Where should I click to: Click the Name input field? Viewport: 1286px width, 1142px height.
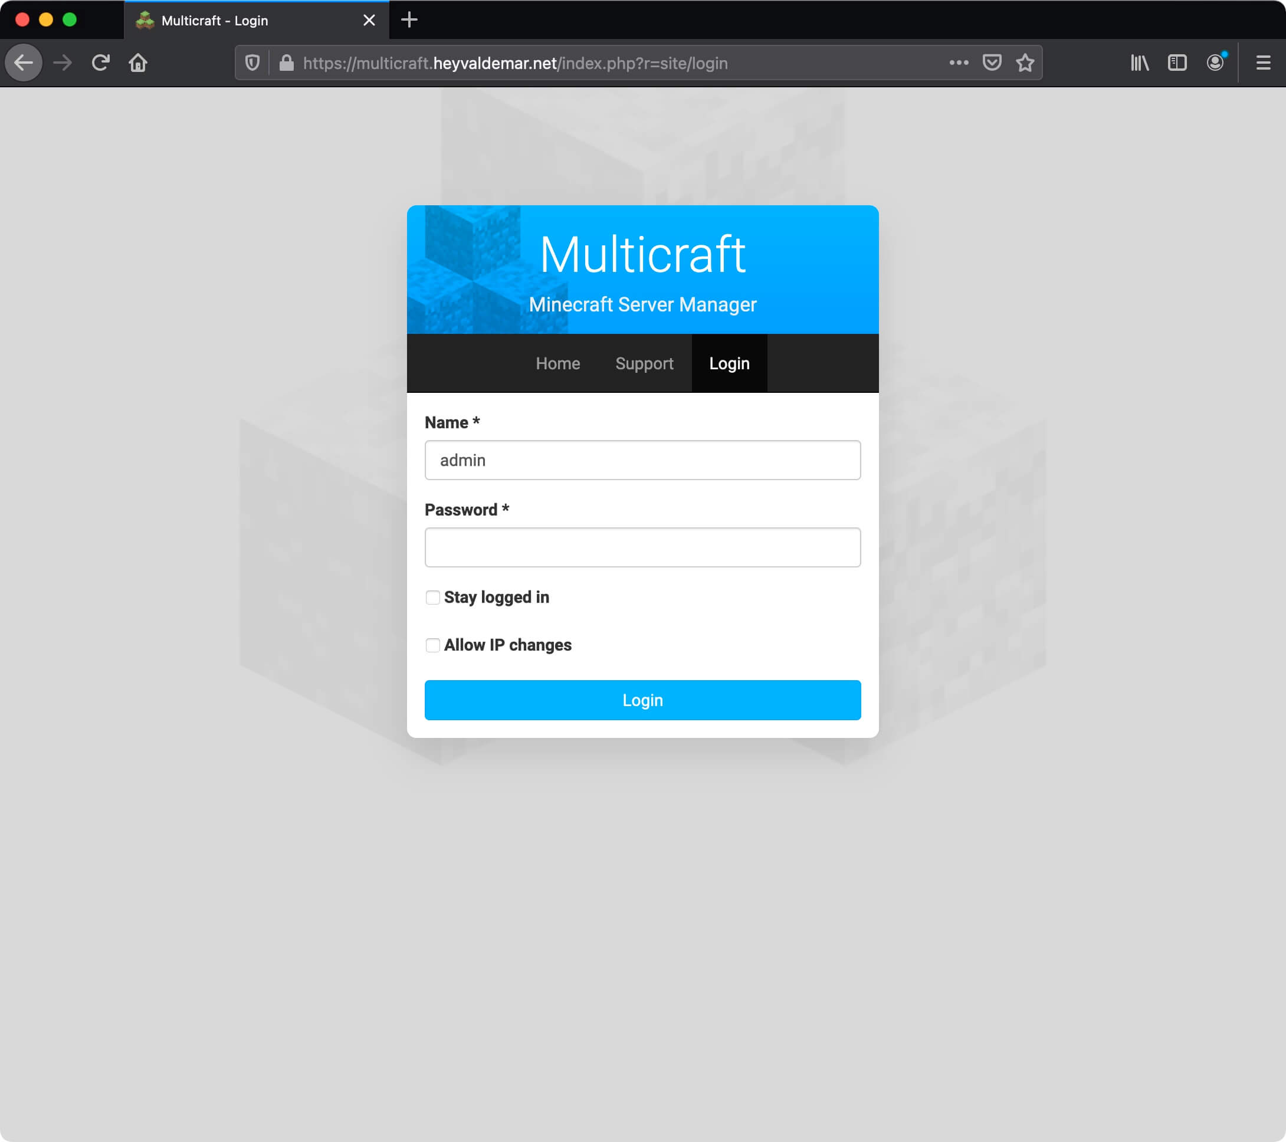(644, 460)
